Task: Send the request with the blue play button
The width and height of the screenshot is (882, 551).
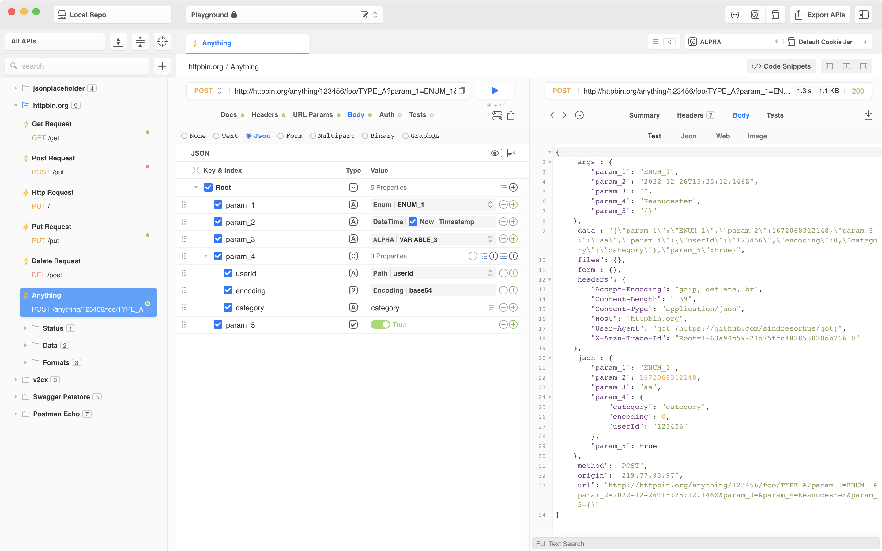Action: [x=495, y=90]
